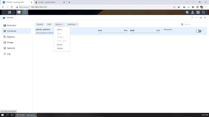Open the DSM user account icon
The width and height of the screenshot is (209, 117).
pyautogui.click(x=192, y=12)
